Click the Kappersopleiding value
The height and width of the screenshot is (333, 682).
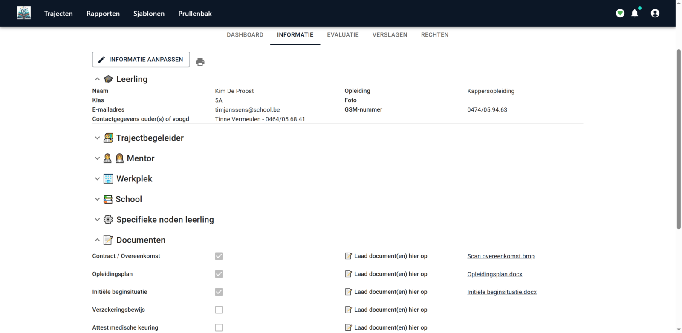[491, 91]
